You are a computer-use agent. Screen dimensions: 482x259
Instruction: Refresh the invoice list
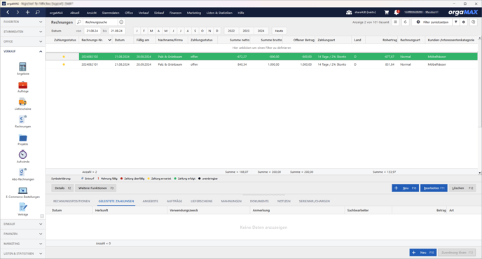[405, 22]
